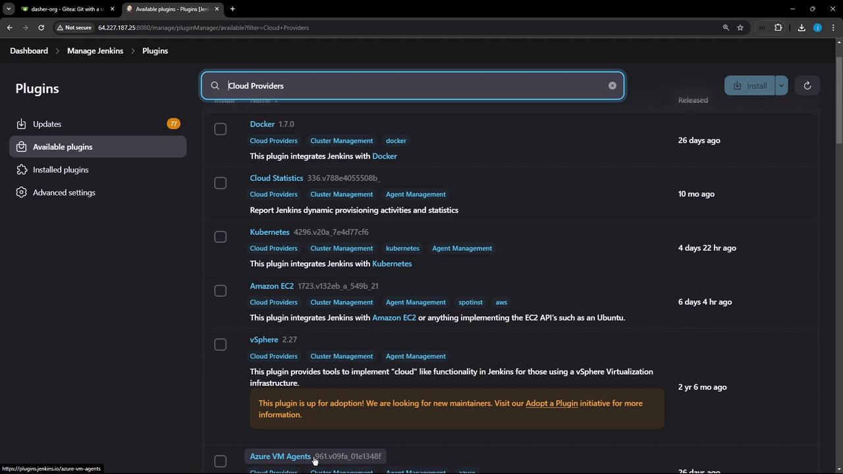843x474 pixels.
Task: Click the Updates sidebar icon
Action: coord(22,124)
